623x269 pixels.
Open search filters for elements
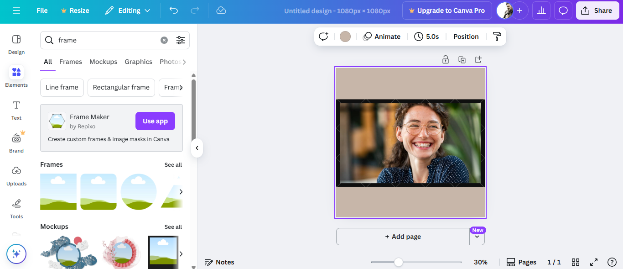pyautogui.click(x=181, y=40)
